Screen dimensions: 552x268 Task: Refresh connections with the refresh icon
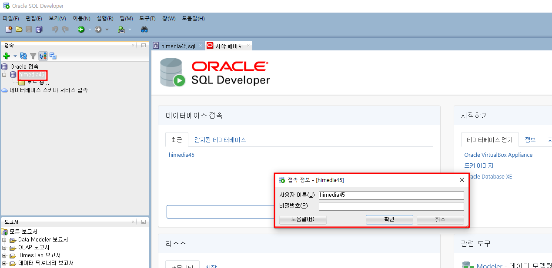23,56
